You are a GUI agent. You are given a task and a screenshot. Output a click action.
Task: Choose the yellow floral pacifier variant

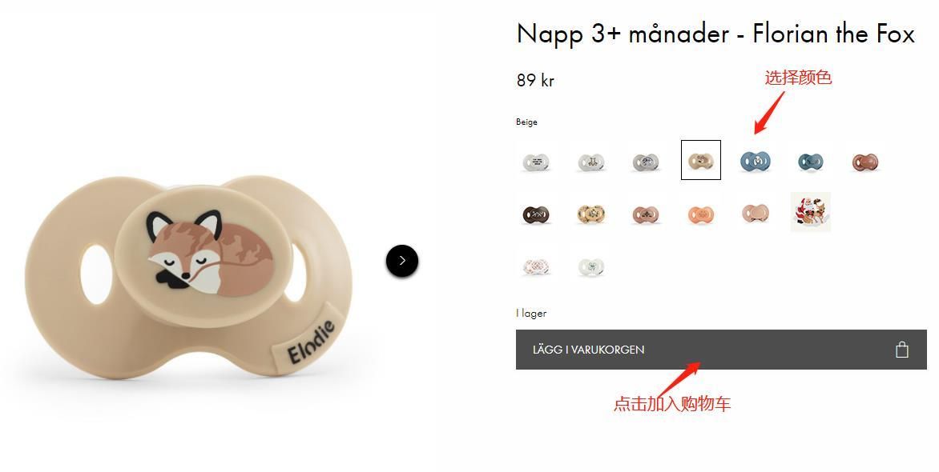click(x=590, y=214)
